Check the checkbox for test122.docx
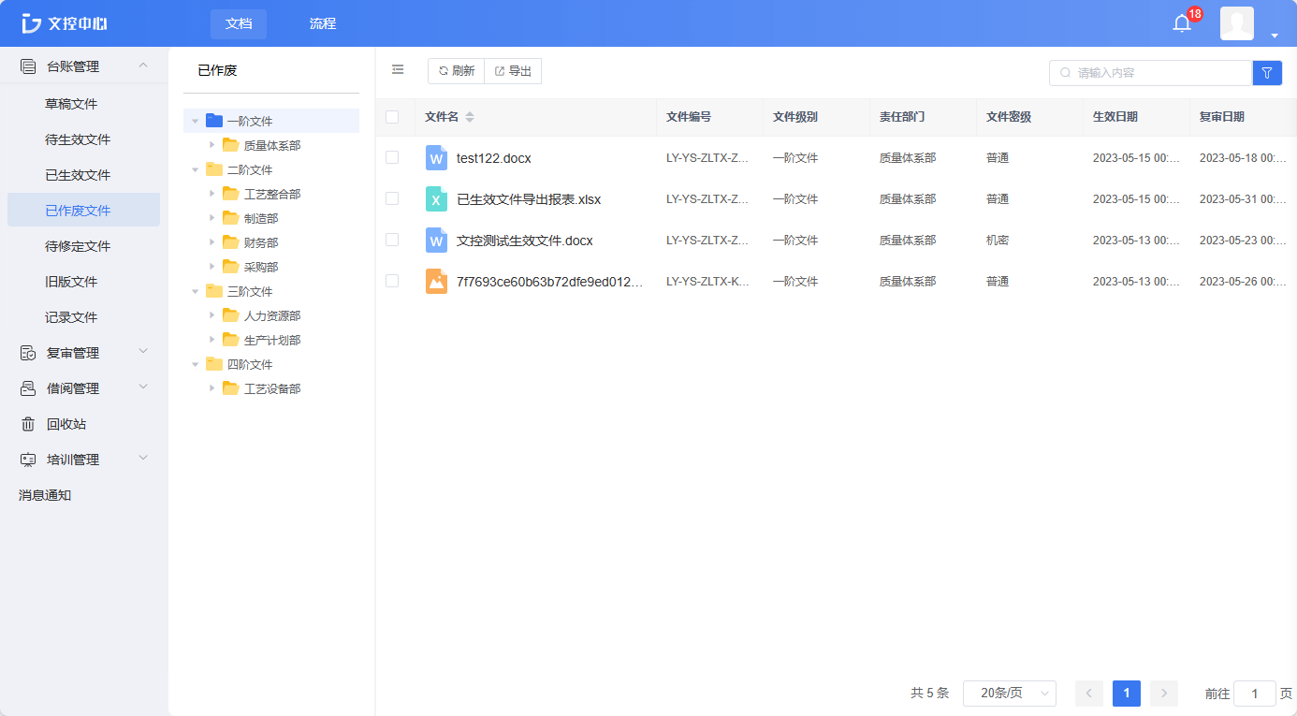The height and width of the screenshot is (716, 1297). pyautogui.click(x=392, y=157)
